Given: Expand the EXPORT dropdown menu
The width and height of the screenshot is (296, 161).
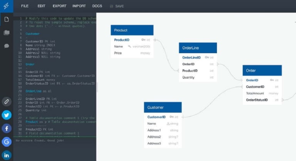Looking at the screenshot, I should click(x=59, y=6).
